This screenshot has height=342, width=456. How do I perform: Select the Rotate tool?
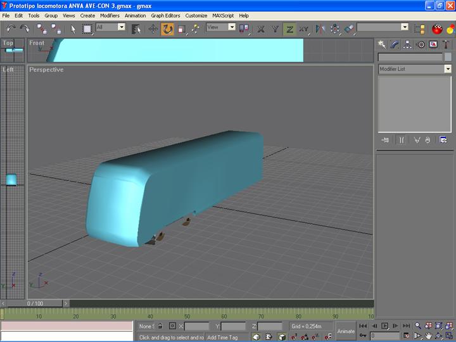pyautogui.click(x=167, y=28)
